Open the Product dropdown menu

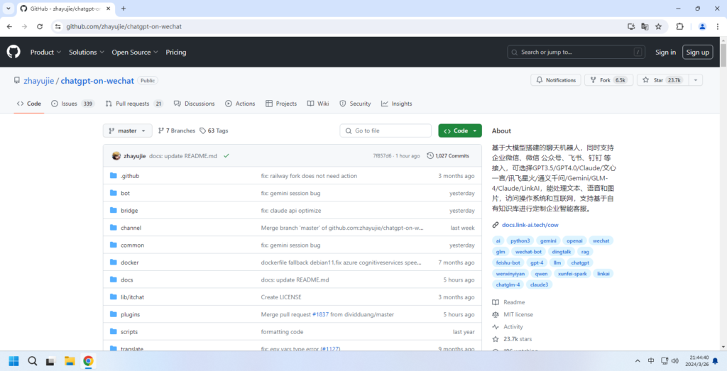(x=46, y=52)
